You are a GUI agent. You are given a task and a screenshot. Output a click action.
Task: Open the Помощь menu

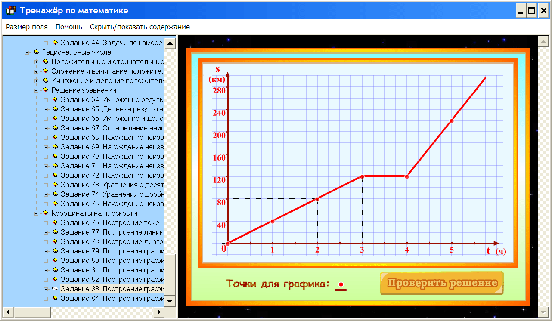pyautogui.click(x=69, y=27)
